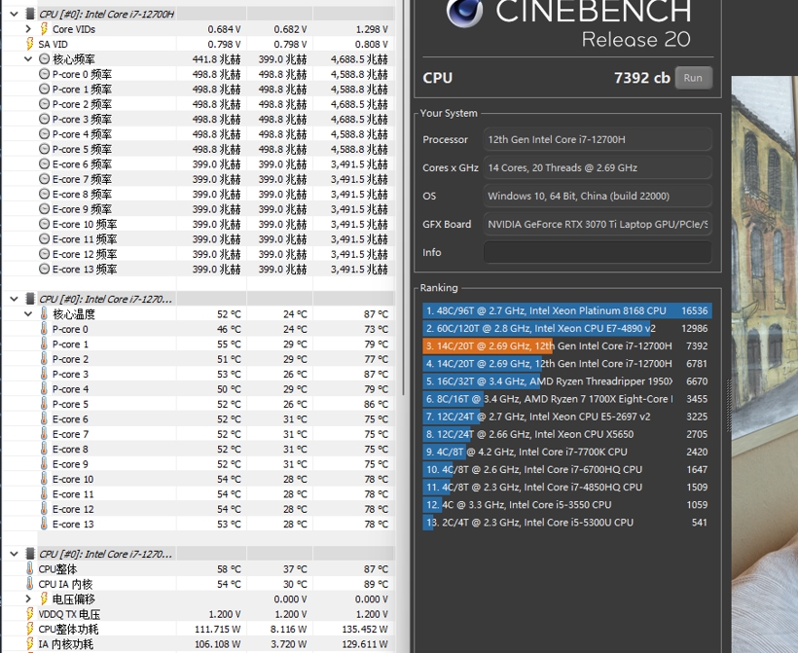Screen dimensions: 798x653
Task: Collapse the top CPU [#0] Intel Core i7-12700H group
Action: pos(15,15)
